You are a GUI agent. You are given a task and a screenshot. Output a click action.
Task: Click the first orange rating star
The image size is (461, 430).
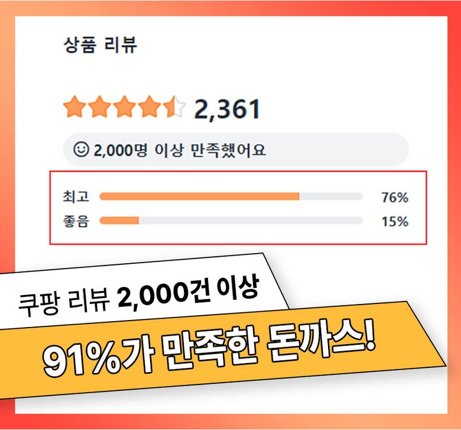(x=75, y=108)
